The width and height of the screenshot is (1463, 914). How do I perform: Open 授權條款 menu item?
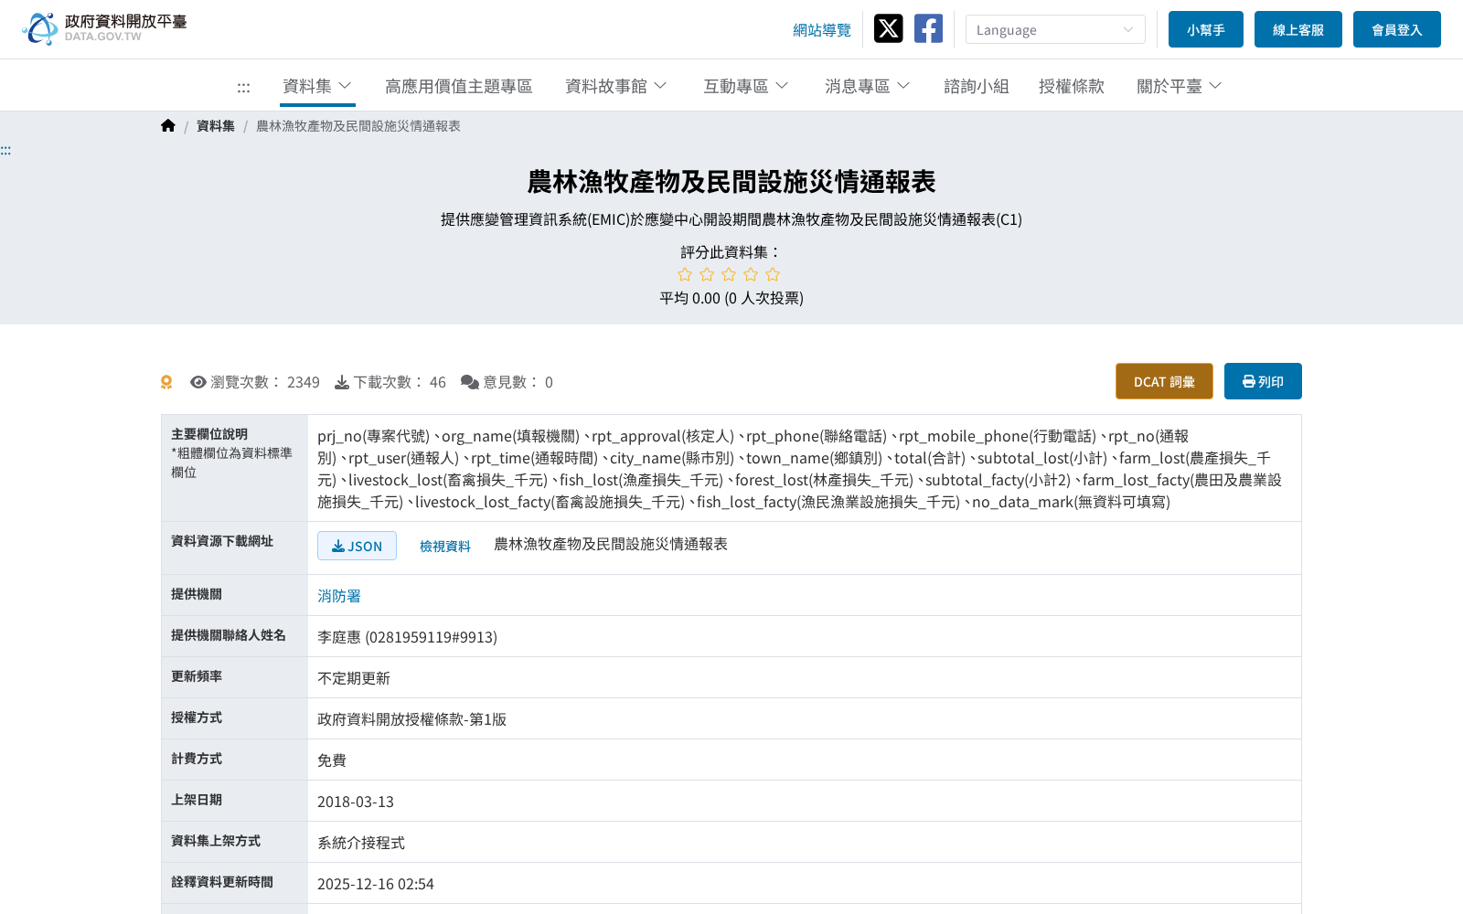click(x=1072, y=86)
